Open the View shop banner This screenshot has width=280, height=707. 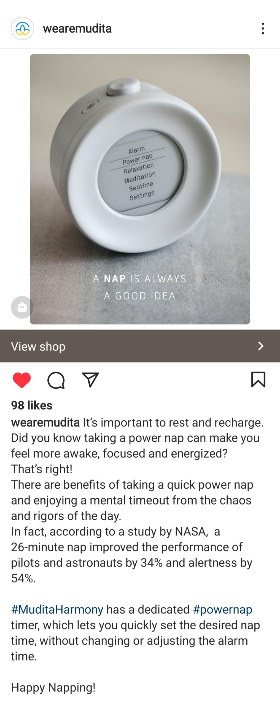click(x=140, y=346)
